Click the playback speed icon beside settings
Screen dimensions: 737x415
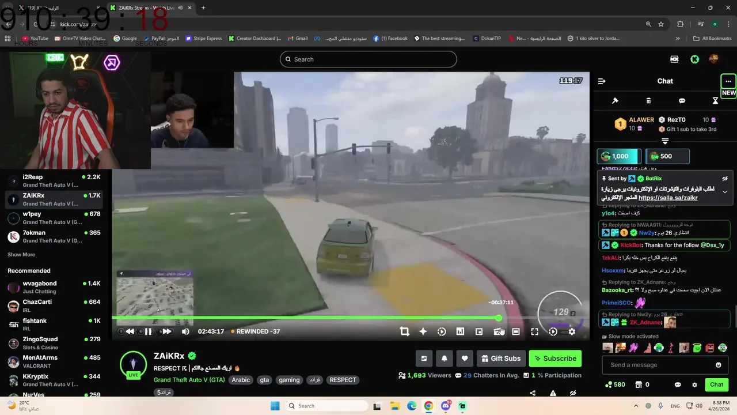point(553,331)
